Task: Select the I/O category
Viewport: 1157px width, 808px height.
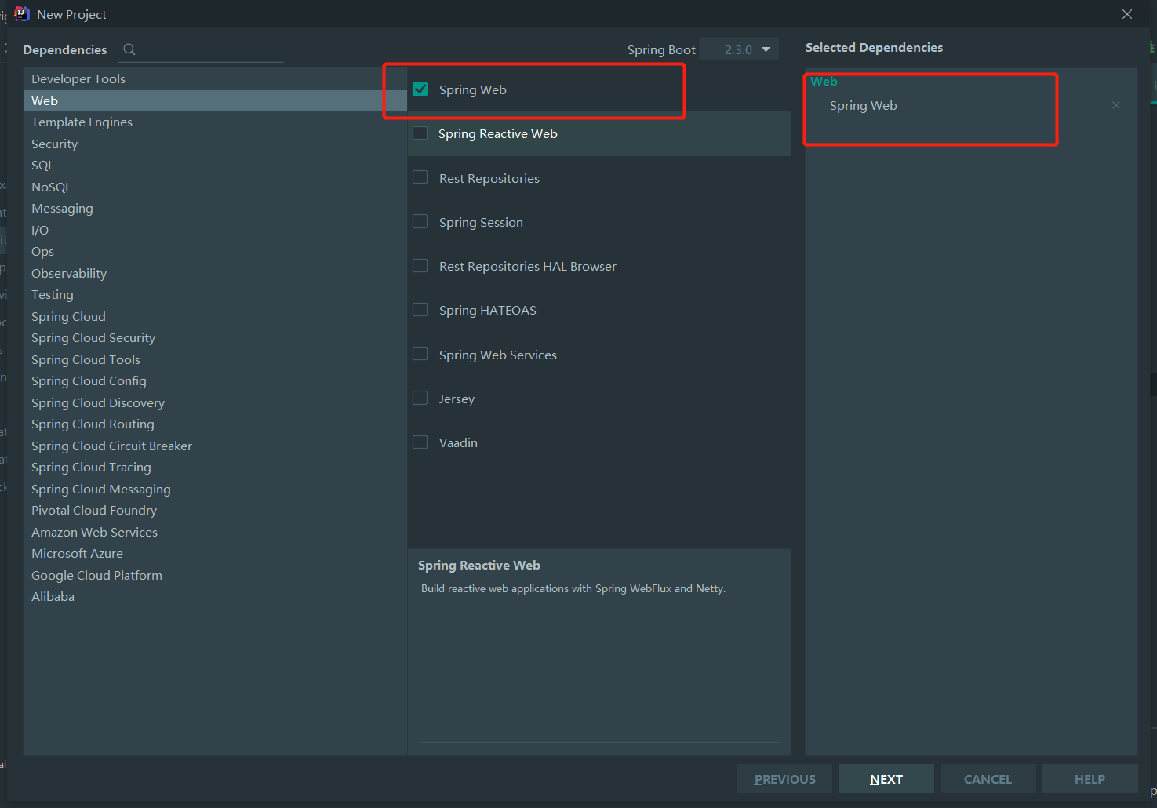Action: pyautogui.click(x=215, y=230)
